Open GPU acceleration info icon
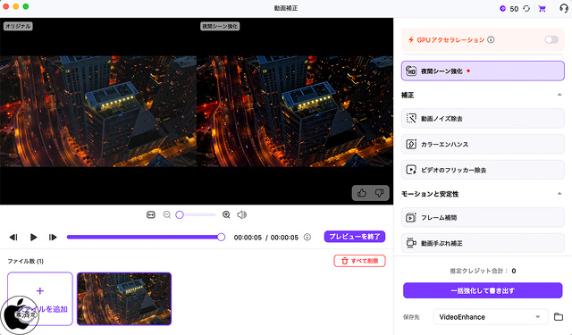 (x=491, y=39)
